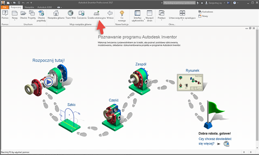Open the Favorites star icon
The width and height of the screenshot is (259, 155).
pos(202,3)
